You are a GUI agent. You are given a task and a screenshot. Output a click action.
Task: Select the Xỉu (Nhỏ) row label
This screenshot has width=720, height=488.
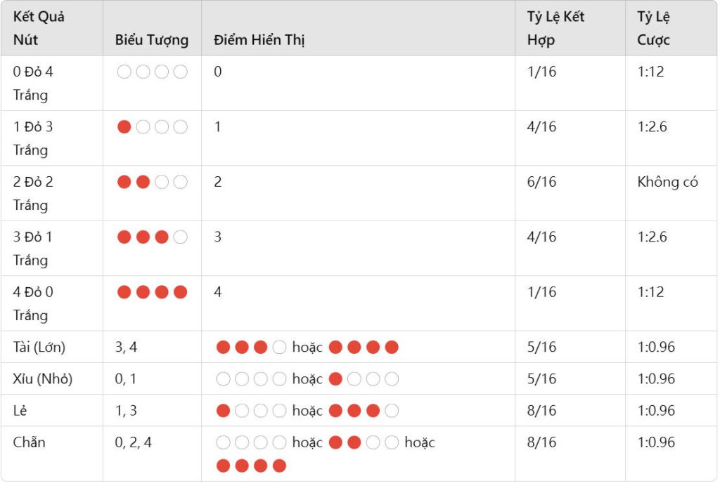tap(43, 379)
